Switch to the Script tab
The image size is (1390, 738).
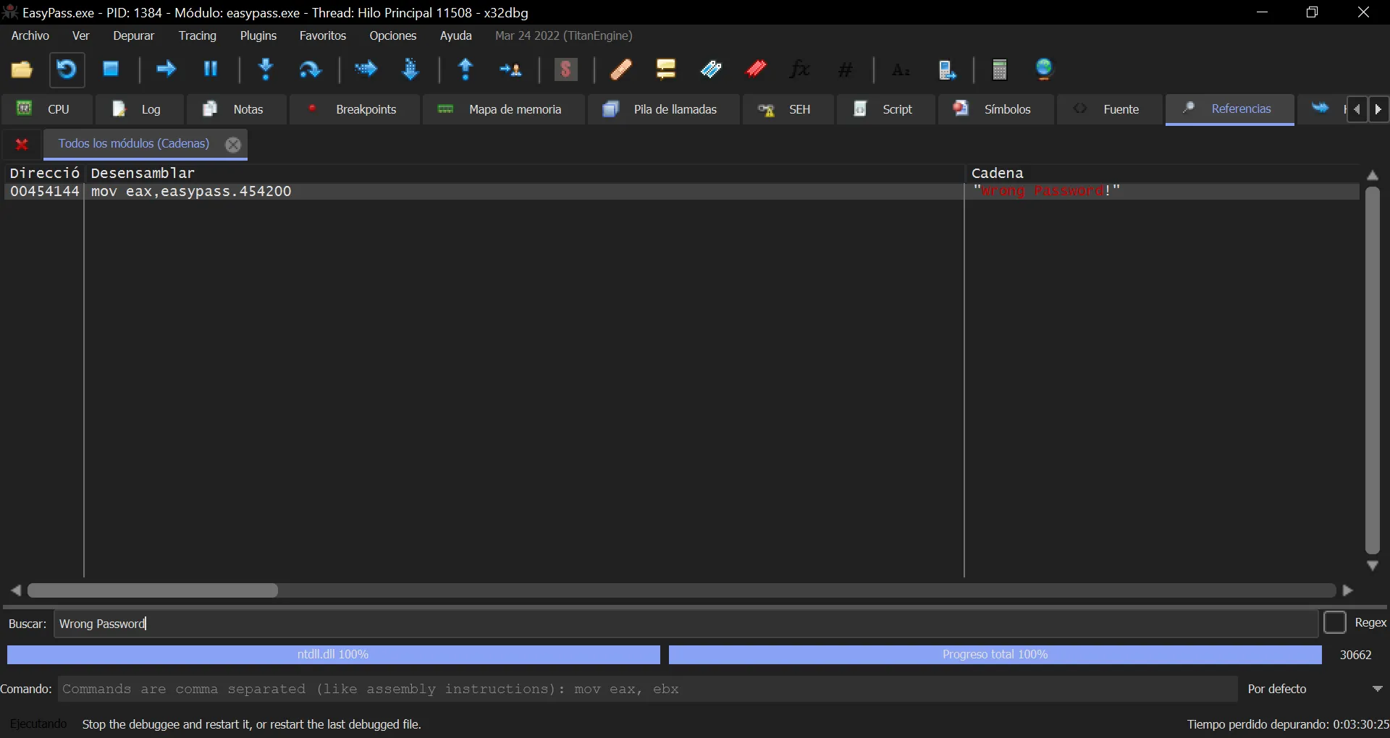tap(885, 109)
